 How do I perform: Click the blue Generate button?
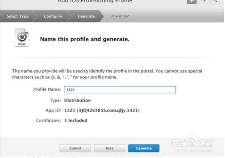(144, 148)
